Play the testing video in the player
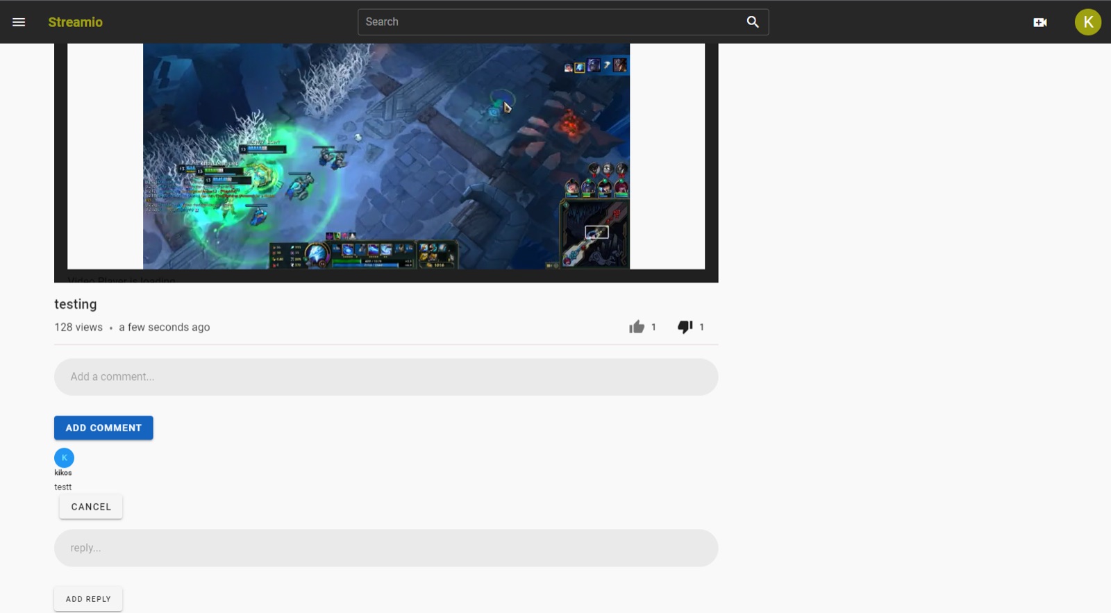The image size is (1111, 613). pos(386,156)
